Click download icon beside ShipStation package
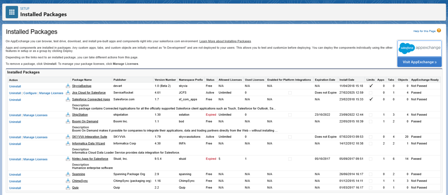This screenshot has height=195, width=448. click(x=68, y=115)
